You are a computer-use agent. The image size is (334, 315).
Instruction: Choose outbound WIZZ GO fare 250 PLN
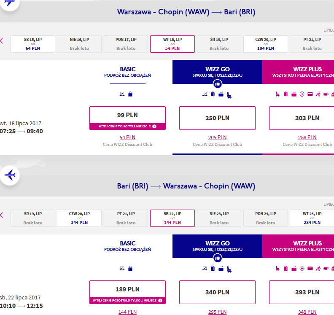tap(217, 118)
